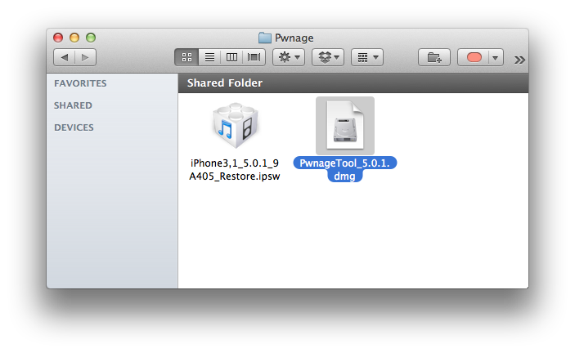Switch to list view

click(x=209, y=57)
